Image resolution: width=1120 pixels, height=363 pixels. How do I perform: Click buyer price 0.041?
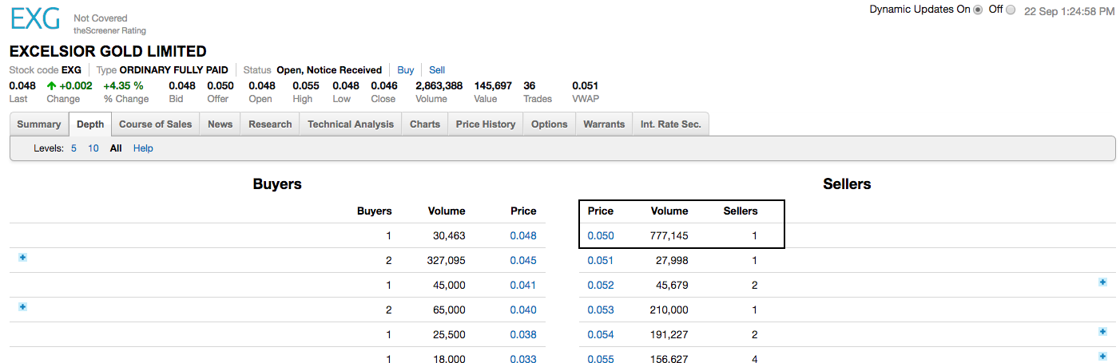pos(523,286)
